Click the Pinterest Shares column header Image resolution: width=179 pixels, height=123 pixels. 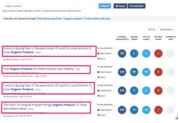(x=158, y=38)
